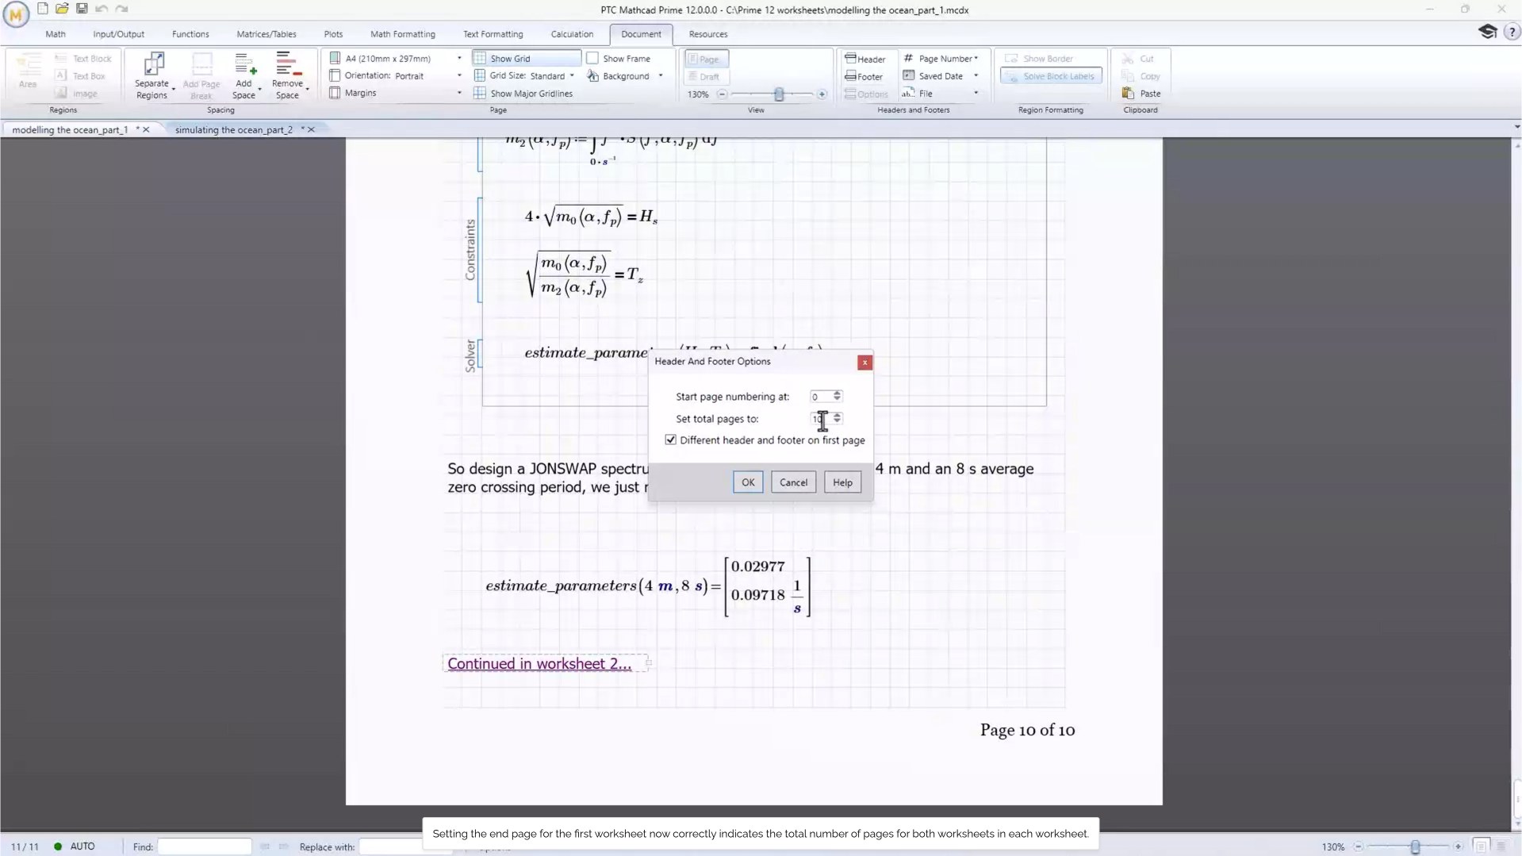The image size is (1522, 856).
Task: Uncheck Different header and footer on first page
Action: pyautogui.click(x=671, y=440)
